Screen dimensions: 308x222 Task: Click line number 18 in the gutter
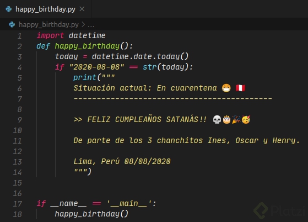[17, 214]
